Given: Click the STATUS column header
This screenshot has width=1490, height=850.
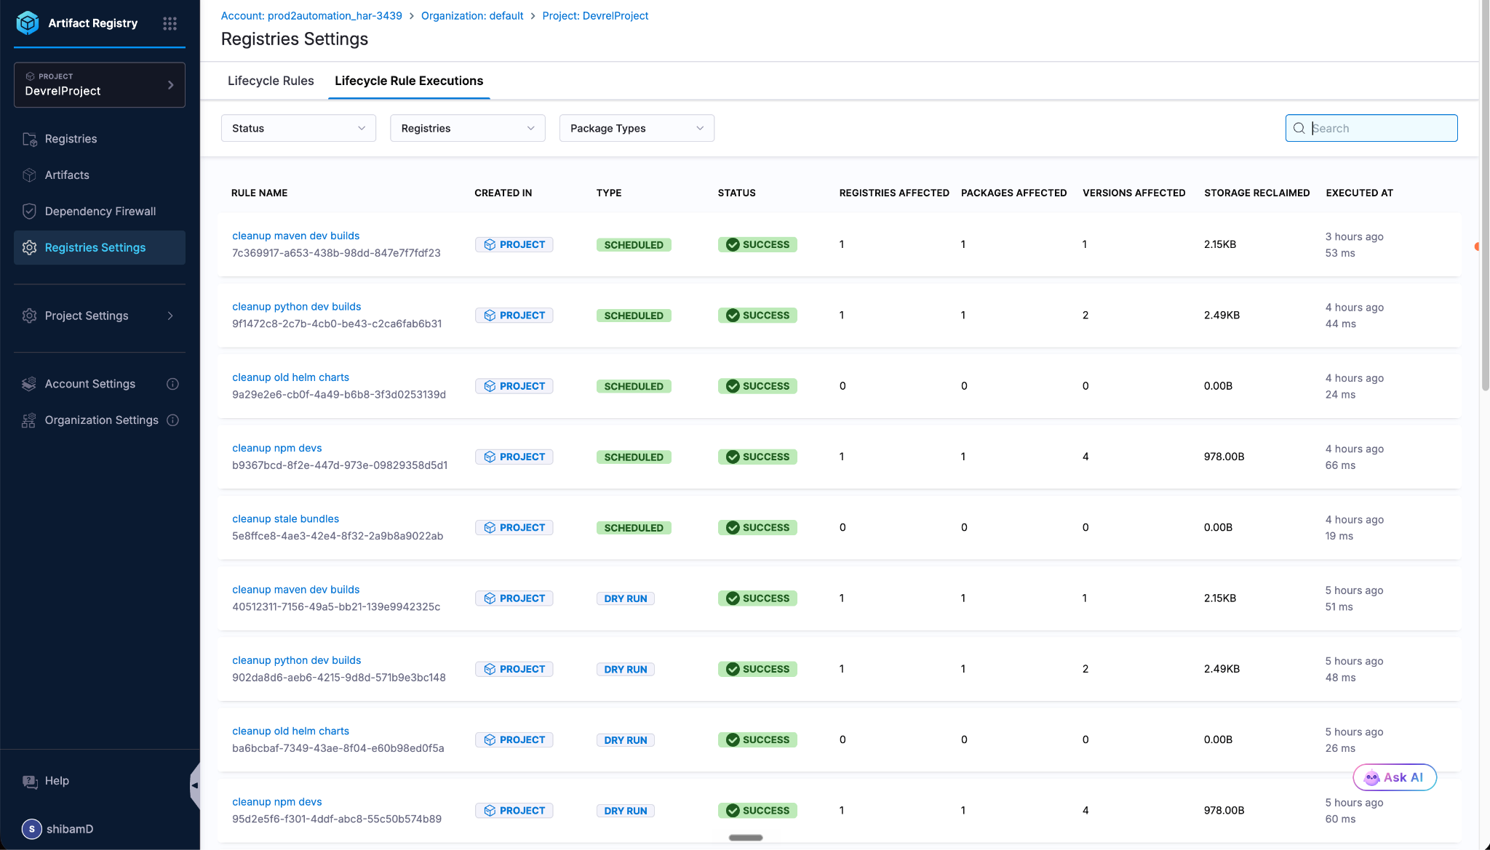Looking at the screenshot, I should 736,193.
